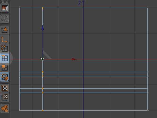Toggle the points-with-orange-square selection mode icon
This screenshot has height=118, width=157.
5,77
